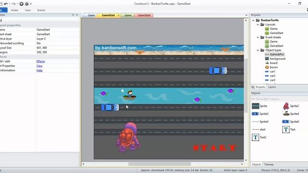This screenshot has width=308, height=173.
Task: Switch to the first Game layout tab
Action: tap(91, 15)
